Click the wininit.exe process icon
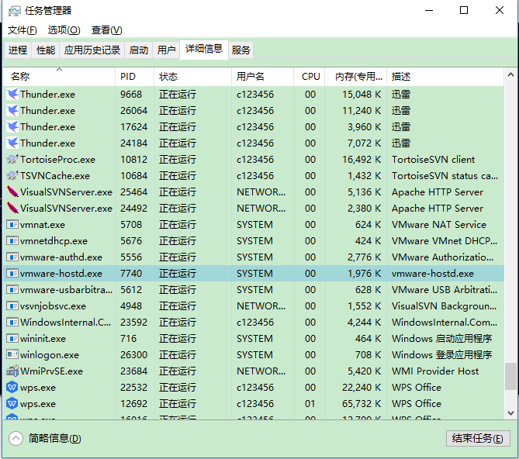Screen dimensions: 519x459 click(12, 339)
